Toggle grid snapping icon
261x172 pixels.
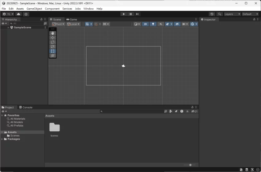pos(96,24)
